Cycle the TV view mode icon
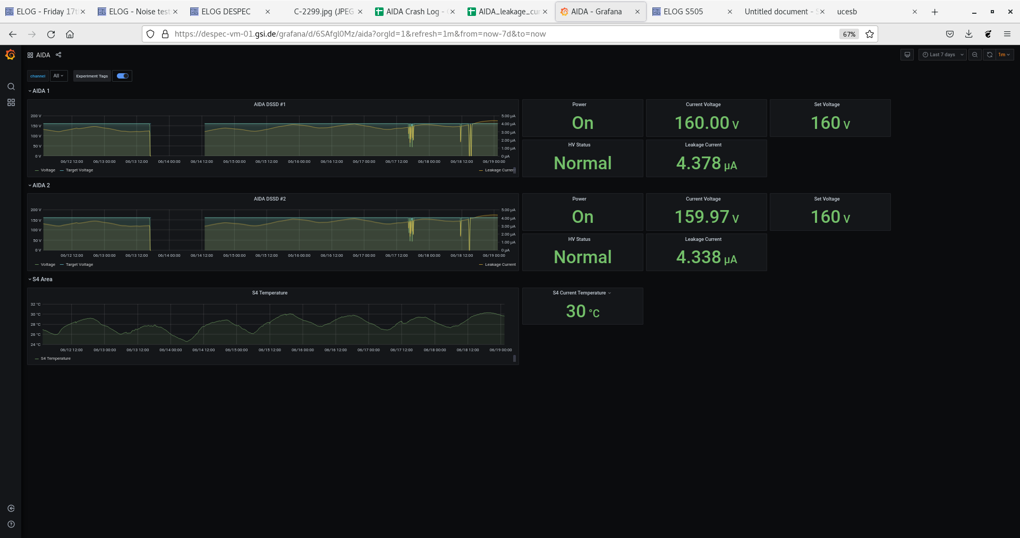 click(x=907, y=55)
